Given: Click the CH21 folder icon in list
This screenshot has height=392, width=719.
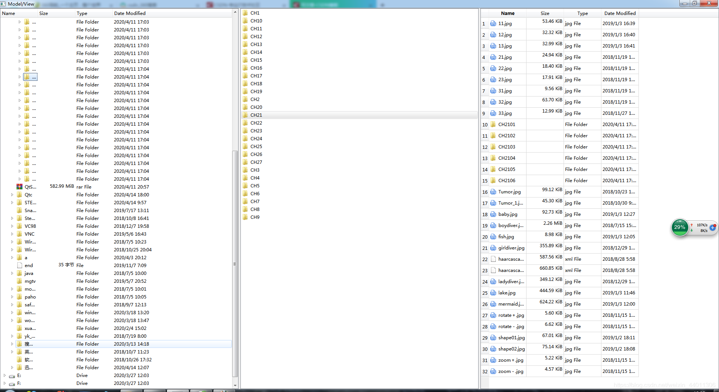Looking at the screenshot, I should 245,115.
